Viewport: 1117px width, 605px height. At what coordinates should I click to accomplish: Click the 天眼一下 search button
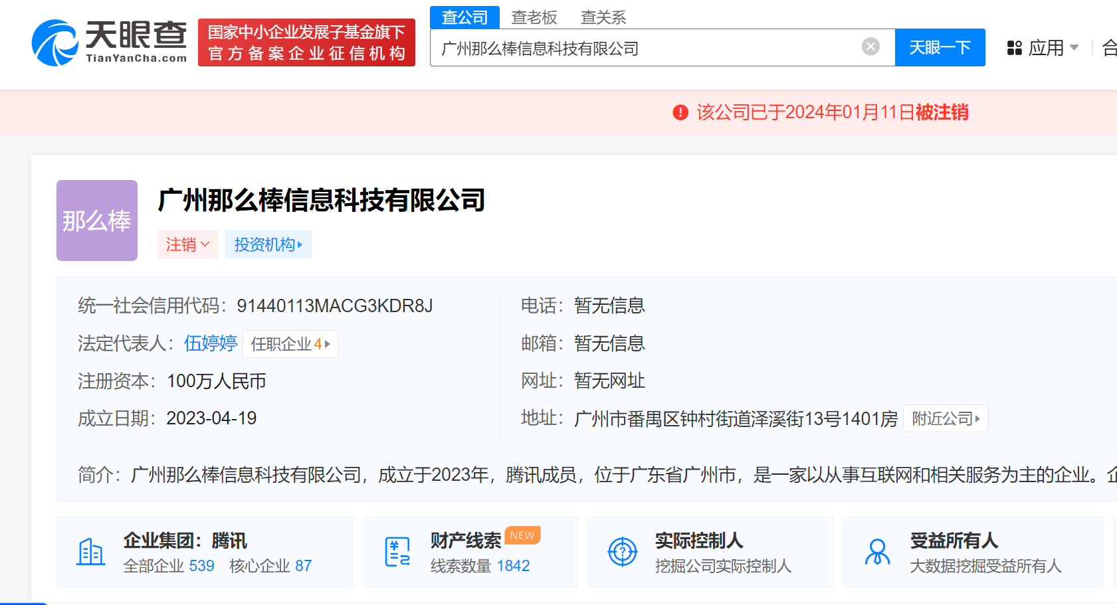pos(940,47)
